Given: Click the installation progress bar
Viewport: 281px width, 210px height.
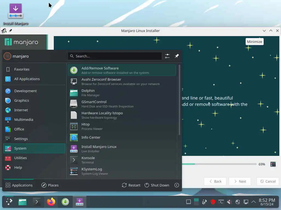Looking at the screenshot, I should point(219,164).
